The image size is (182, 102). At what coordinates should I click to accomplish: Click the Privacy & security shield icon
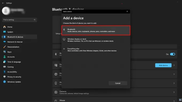pyautogui.click(x=5, y=77)
